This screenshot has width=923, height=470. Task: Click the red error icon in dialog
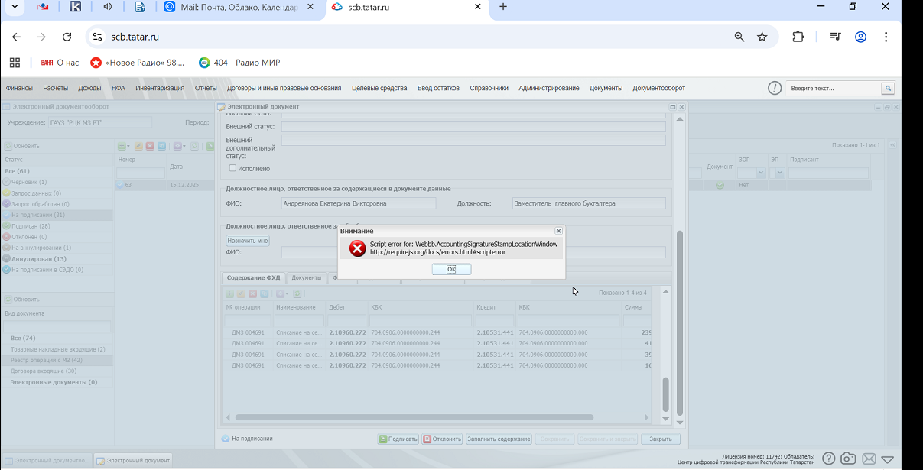357,248
